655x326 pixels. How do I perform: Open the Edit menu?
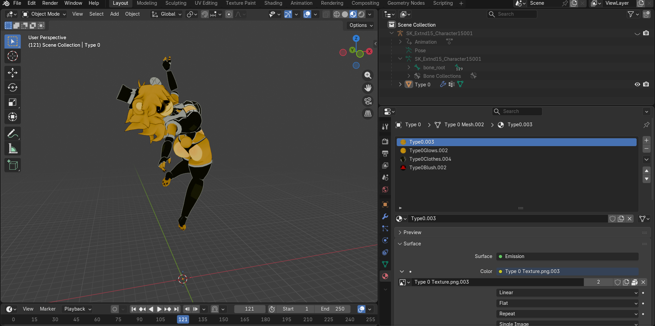(x=31, y=3)
